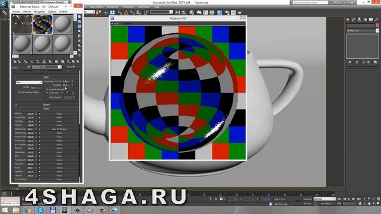Select the first dark textured material slot
The image size is (381, 214).
coord(23,24)
